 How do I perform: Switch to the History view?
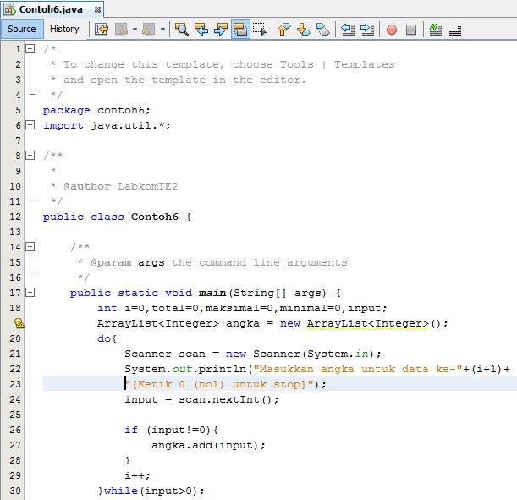pos(64,30)
